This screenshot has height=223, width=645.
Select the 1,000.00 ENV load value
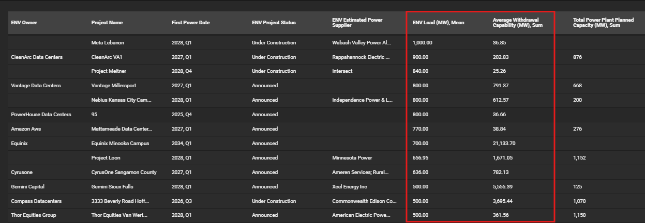(x=423, y=42)
